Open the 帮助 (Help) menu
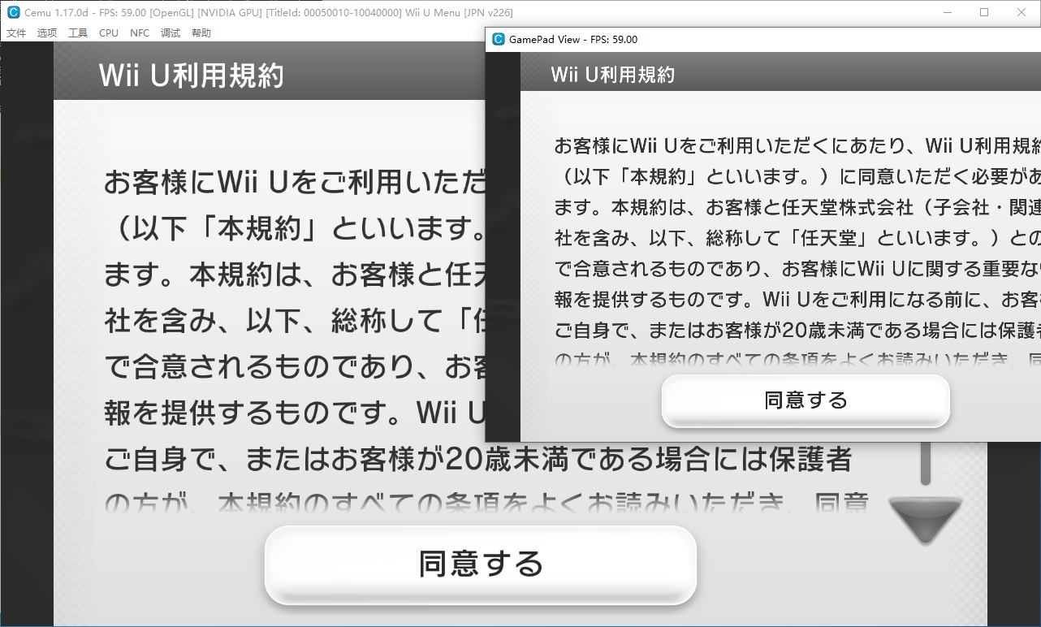Image resolution: width=1041 pixels, height=627 pixels. click(201, 32)
